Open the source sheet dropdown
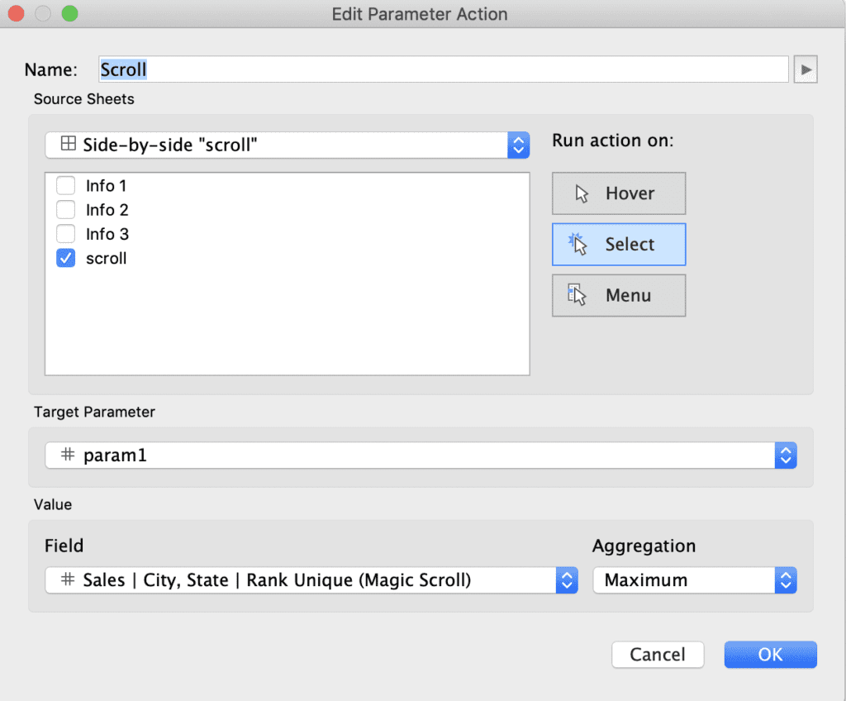This screenshot has width=846, height=701. pyautogui.click(x=518, y=144)
